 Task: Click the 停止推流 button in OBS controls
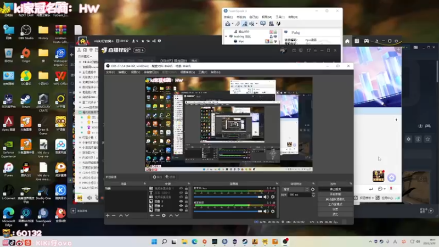tap(335, 189)
